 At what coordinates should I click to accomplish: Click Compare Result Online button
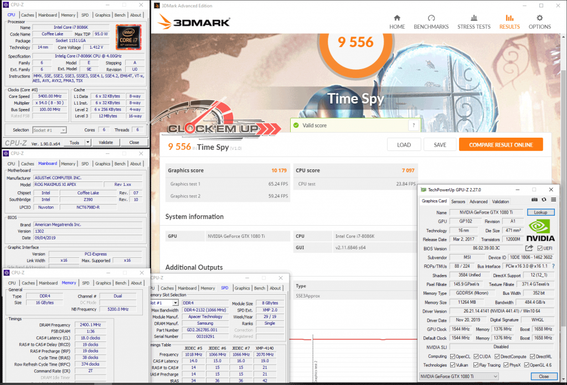coord(501,145)
